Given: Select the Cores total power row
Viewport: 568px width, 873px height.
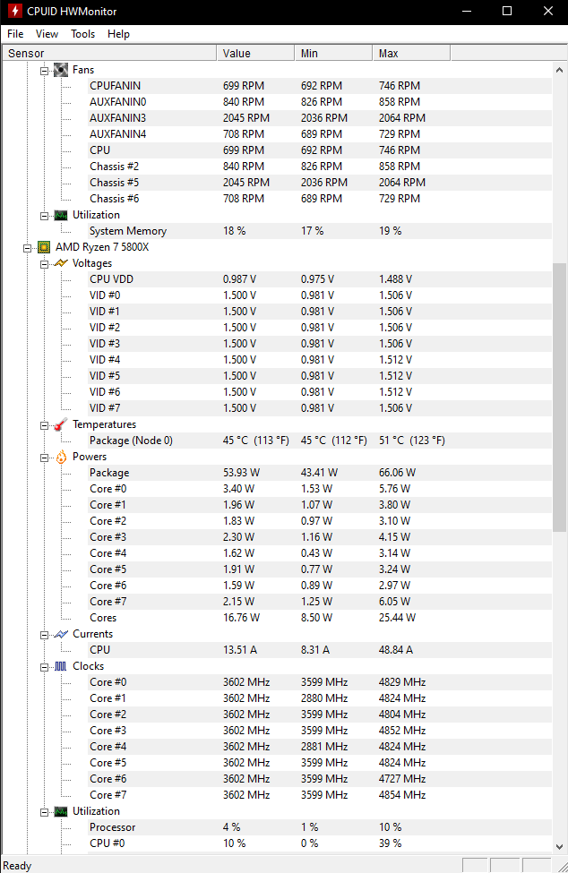Looking at the screenshot, I should pos(320,618).
